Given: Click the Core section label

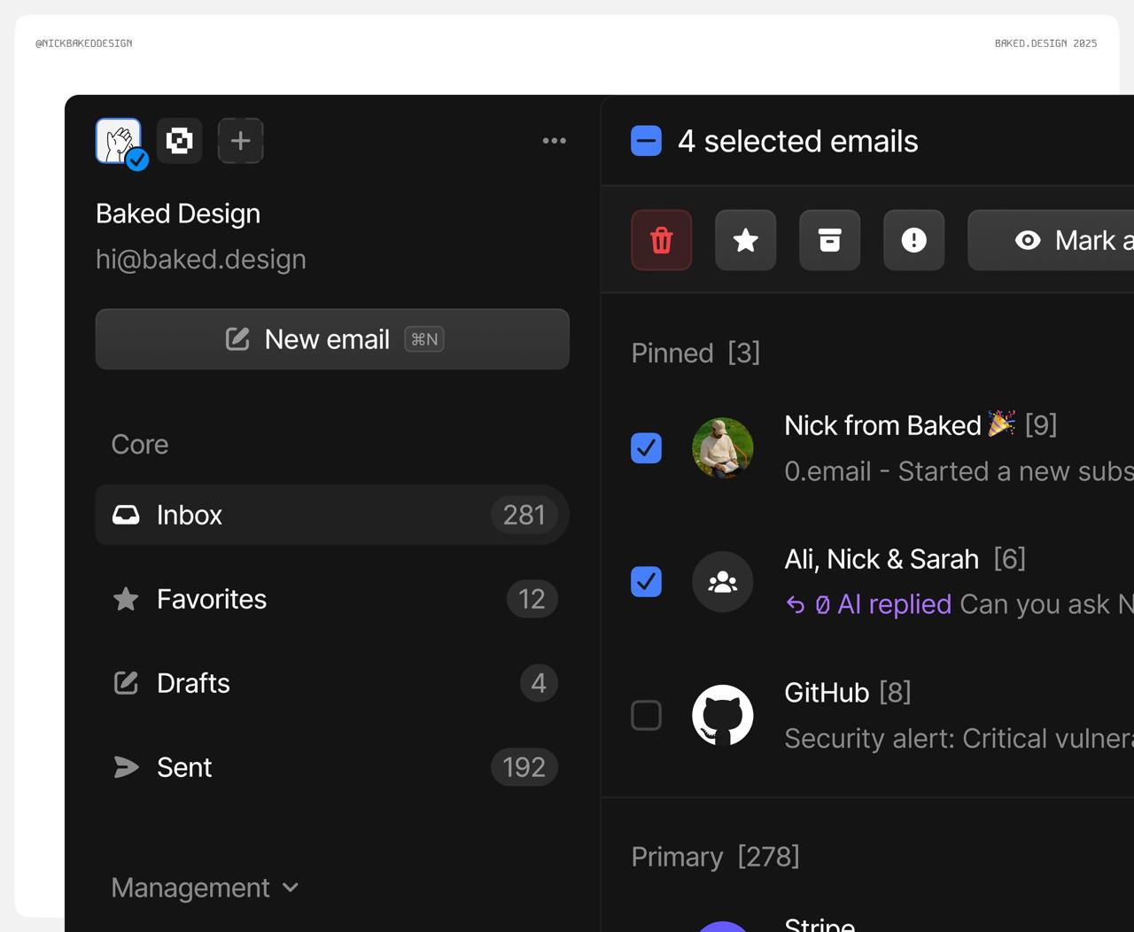Looking at the screenshot, I should tap(140, 445).
